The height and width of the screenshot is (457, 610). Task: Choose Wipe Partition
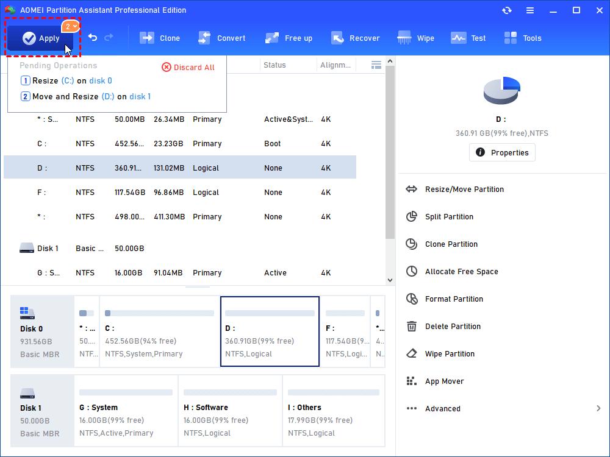440,353
